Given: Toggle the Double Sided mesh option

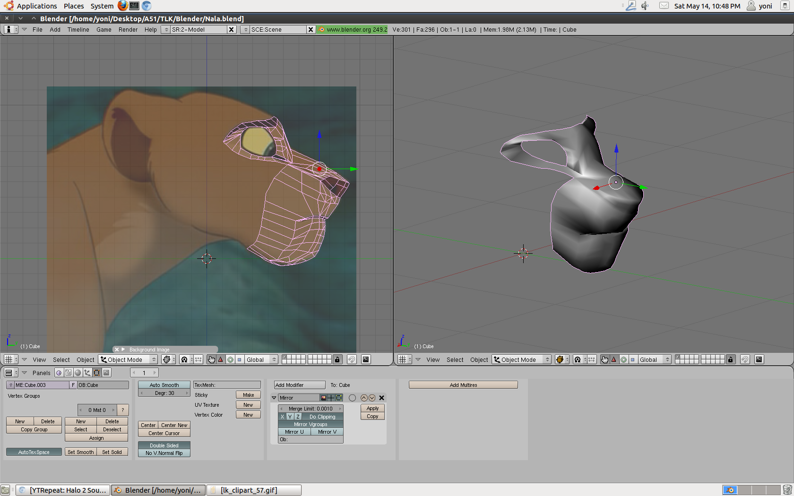Looking at the screenshot, I should [164, 445].
